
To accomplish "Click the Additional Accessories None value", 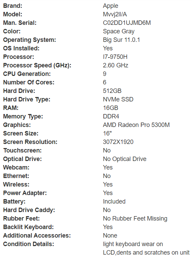I will click(110, 236).
